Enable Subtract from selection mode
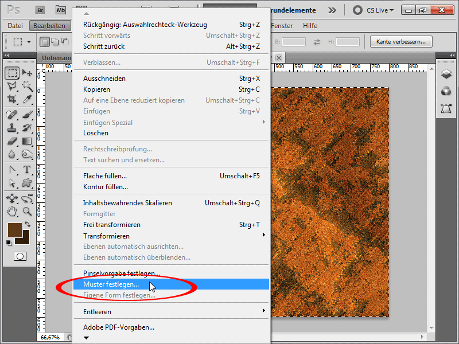The image size is (459, 344). click(x=65, y=42)
